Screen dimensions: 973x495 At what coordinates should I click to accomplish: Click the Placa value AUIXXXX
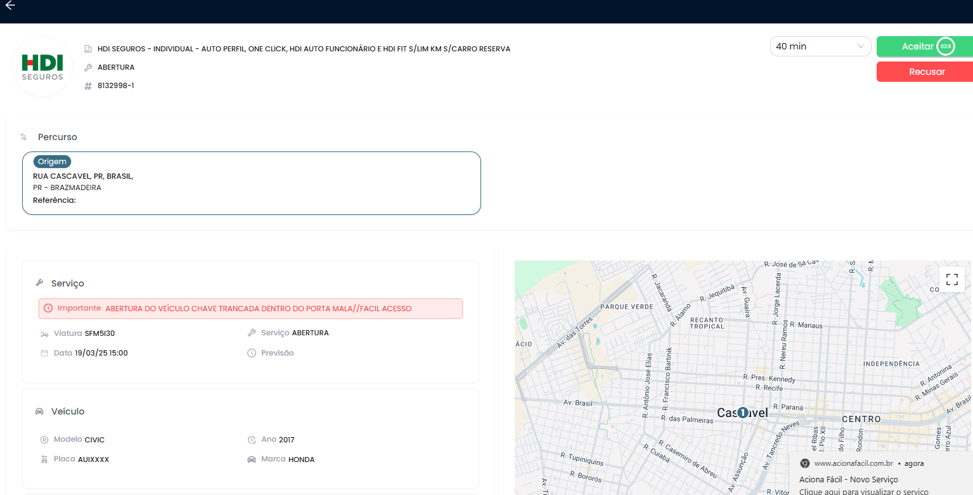click(x=93, y=460)
